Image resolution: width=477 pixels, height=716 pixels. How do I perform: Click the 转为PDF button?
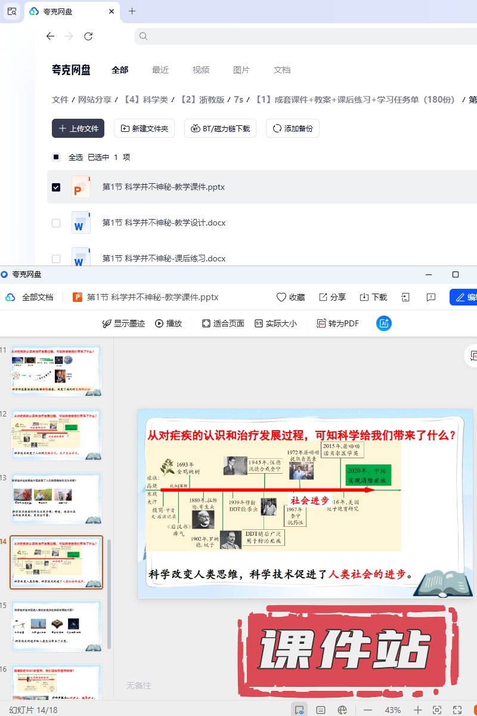pos(337,323)
